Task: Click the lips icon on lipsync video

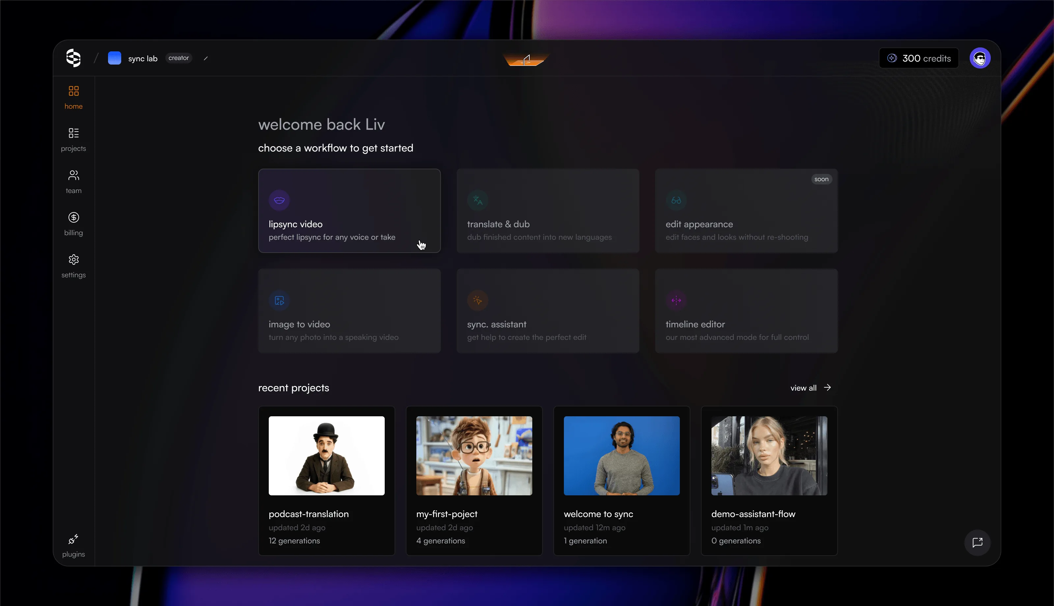Action: tap(279, 200)
